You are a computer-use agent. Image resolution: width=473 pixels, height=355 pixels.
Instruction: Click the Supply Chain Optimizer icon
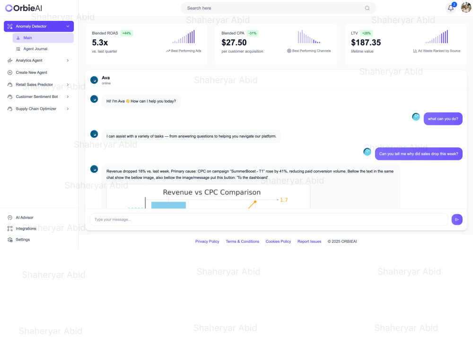[10, 109]
